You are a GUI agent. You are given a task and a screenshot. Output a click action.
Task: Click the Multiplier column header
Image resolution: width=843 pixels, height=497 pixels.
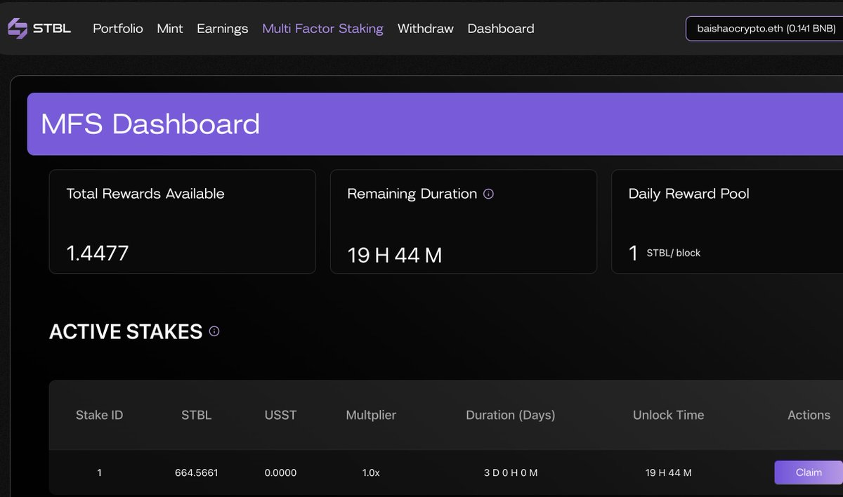371,415
